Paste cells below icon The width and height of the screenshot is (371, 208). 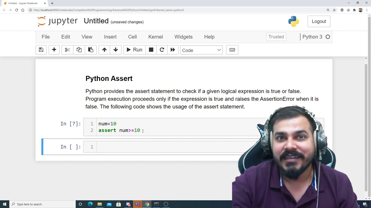tap(90, 50)
